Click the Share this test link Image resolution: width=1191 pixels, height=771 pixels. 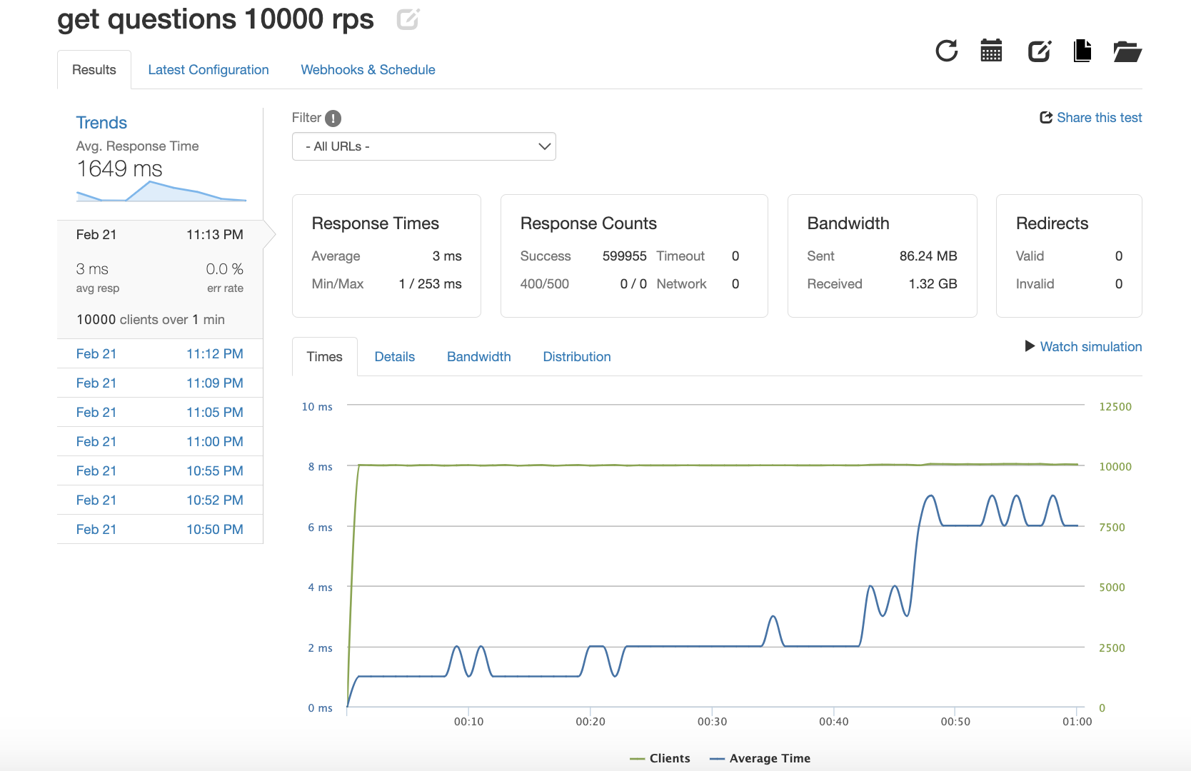(x=1100, y=118)
